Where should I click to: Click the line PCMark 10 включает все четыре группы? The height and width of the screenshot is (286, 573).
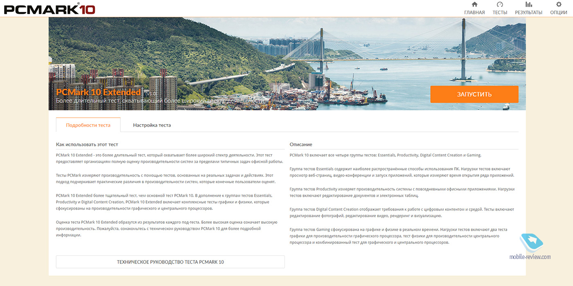[x=386, y=155]
